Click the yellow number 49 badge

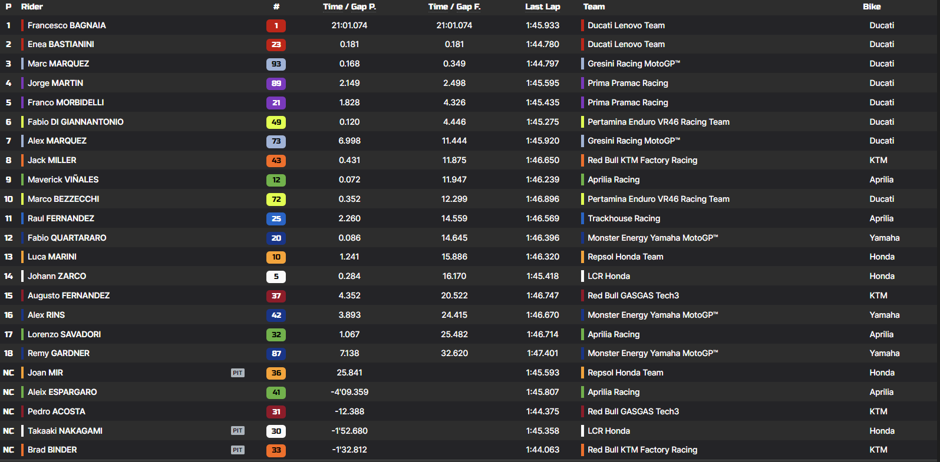tap(276, 122)
